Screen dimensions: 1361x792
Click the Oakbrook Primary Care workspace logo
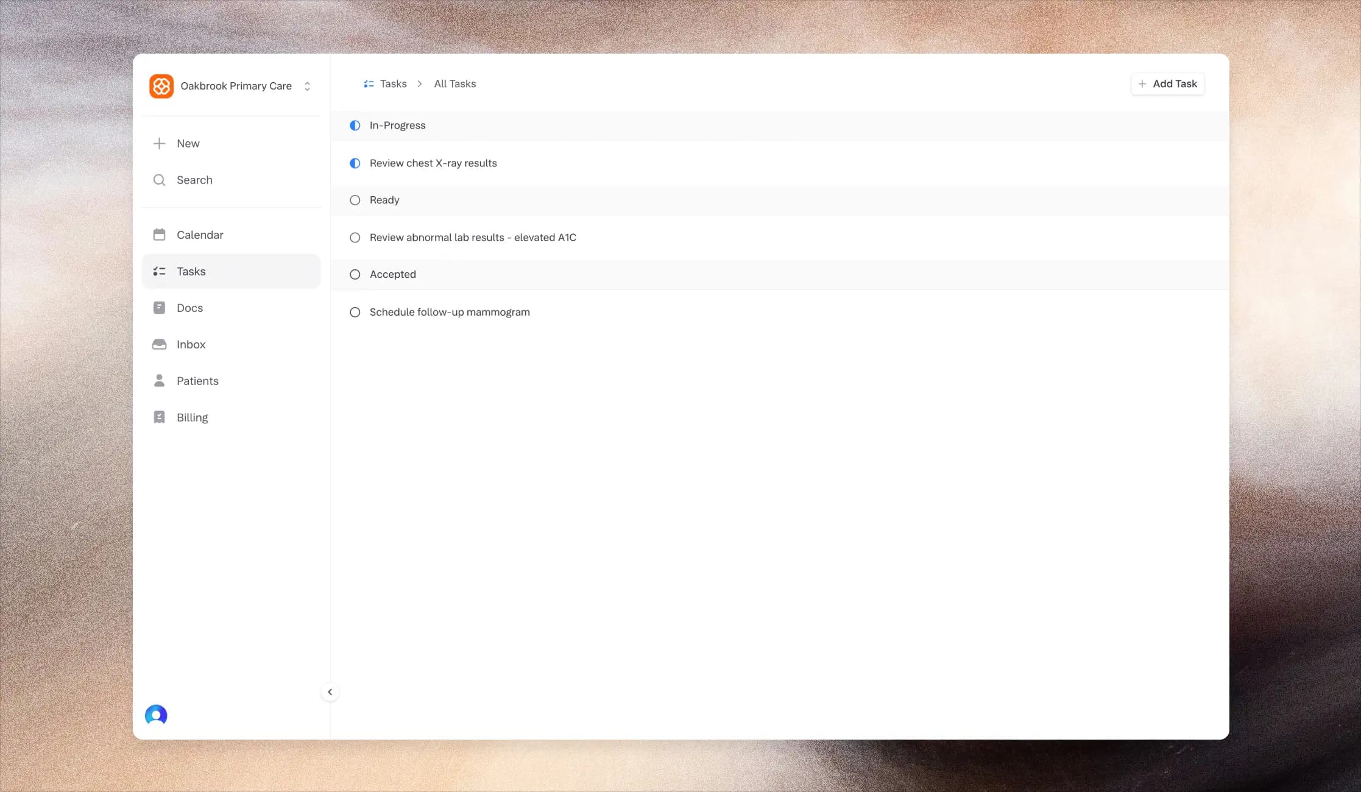click(x=161, y=86)
